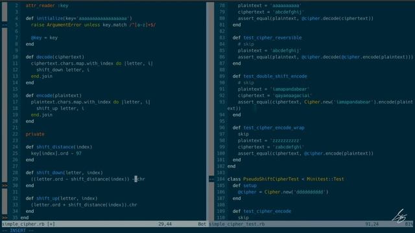Click 'key[index].ord - 97' line
The height and width of the screenshot is (233, 415).
[x=56, y=153]
